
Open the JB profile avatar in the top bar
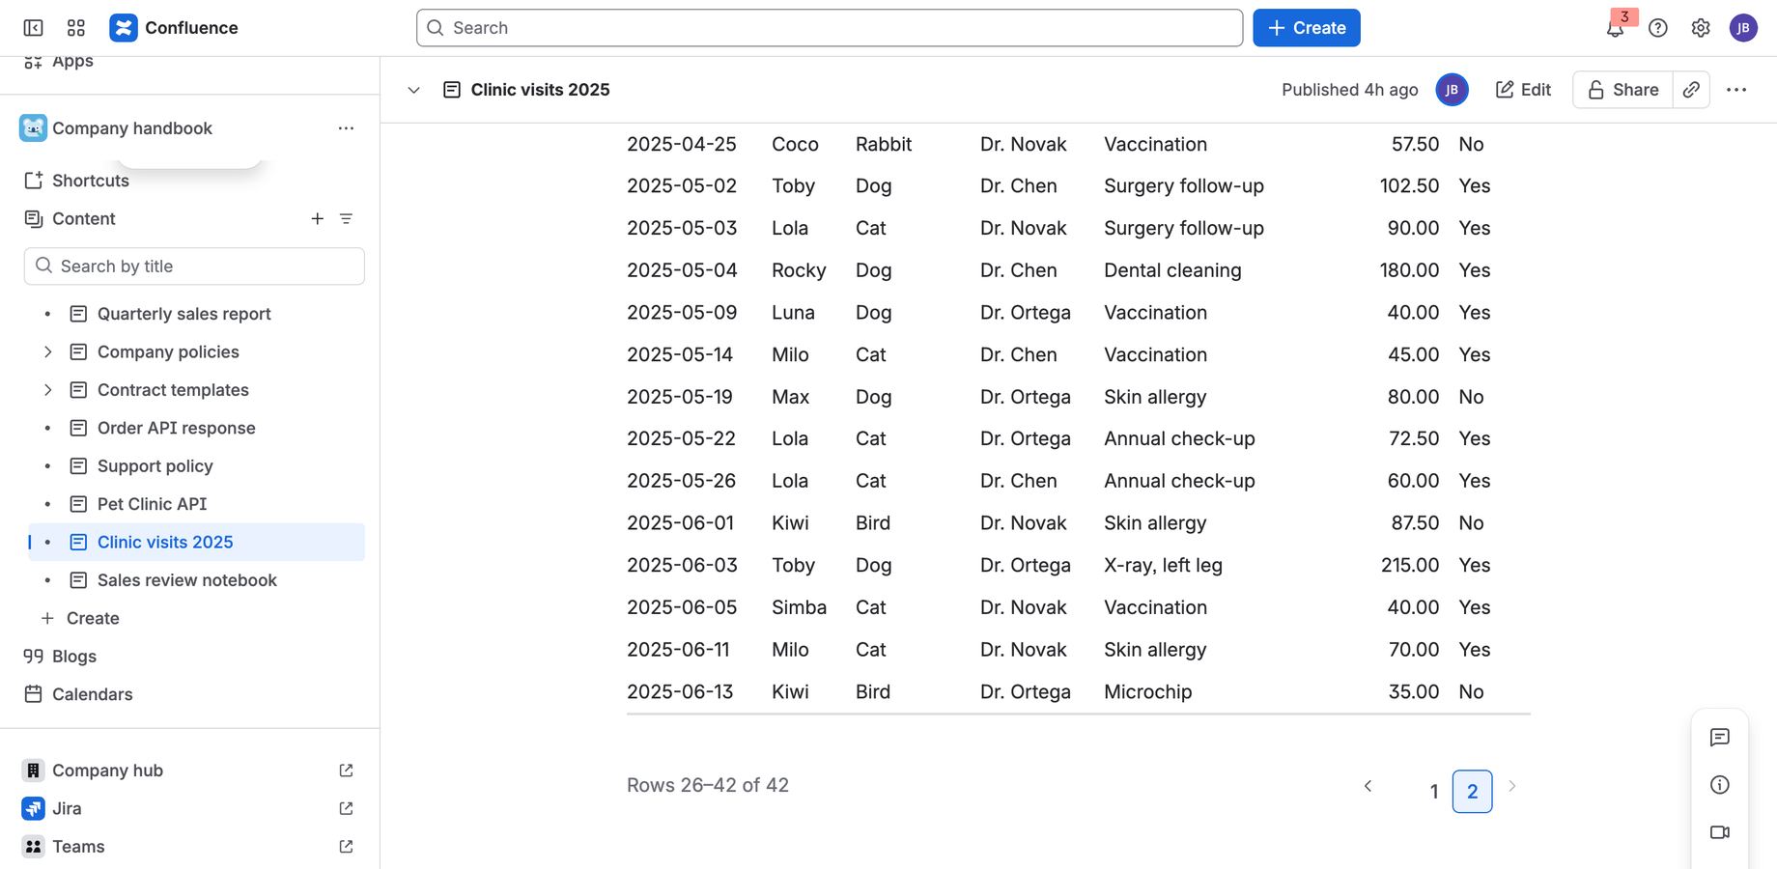pos(1743,28)
